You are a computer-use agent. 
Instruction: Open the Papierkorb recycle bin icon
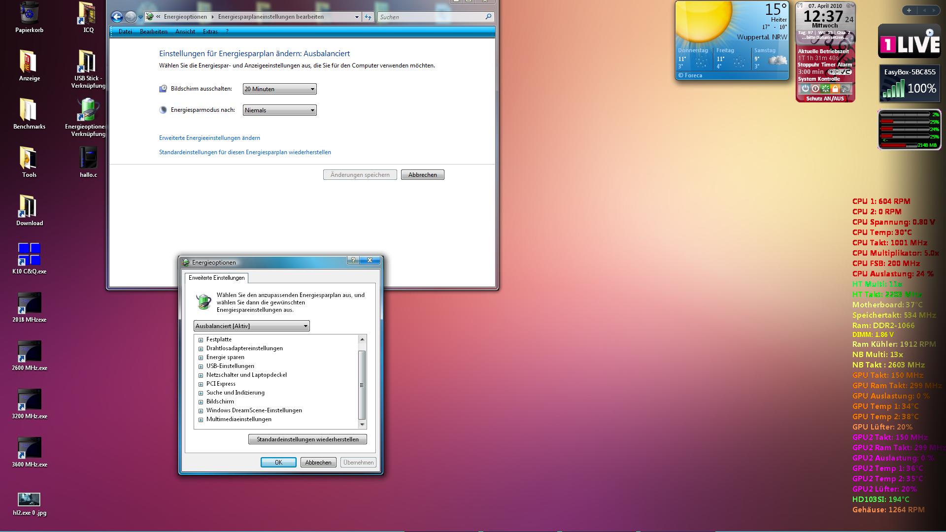[29, 14]
